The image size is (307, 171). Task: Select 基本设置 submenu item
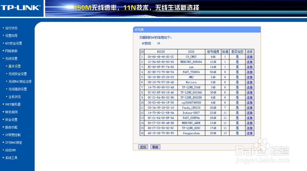[14, 66]
